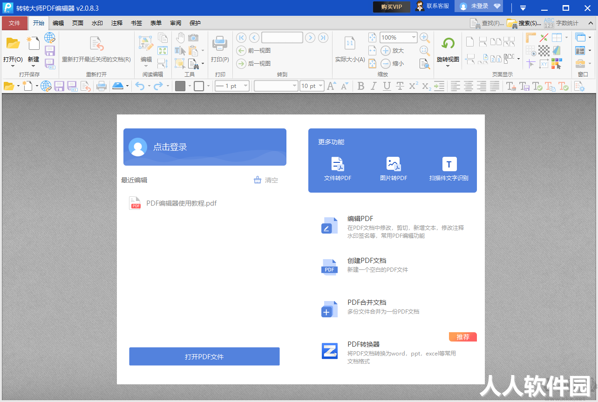Viewport: 598px width, 402px height.
Task: Go to the first page arrow
Action: 241,38
